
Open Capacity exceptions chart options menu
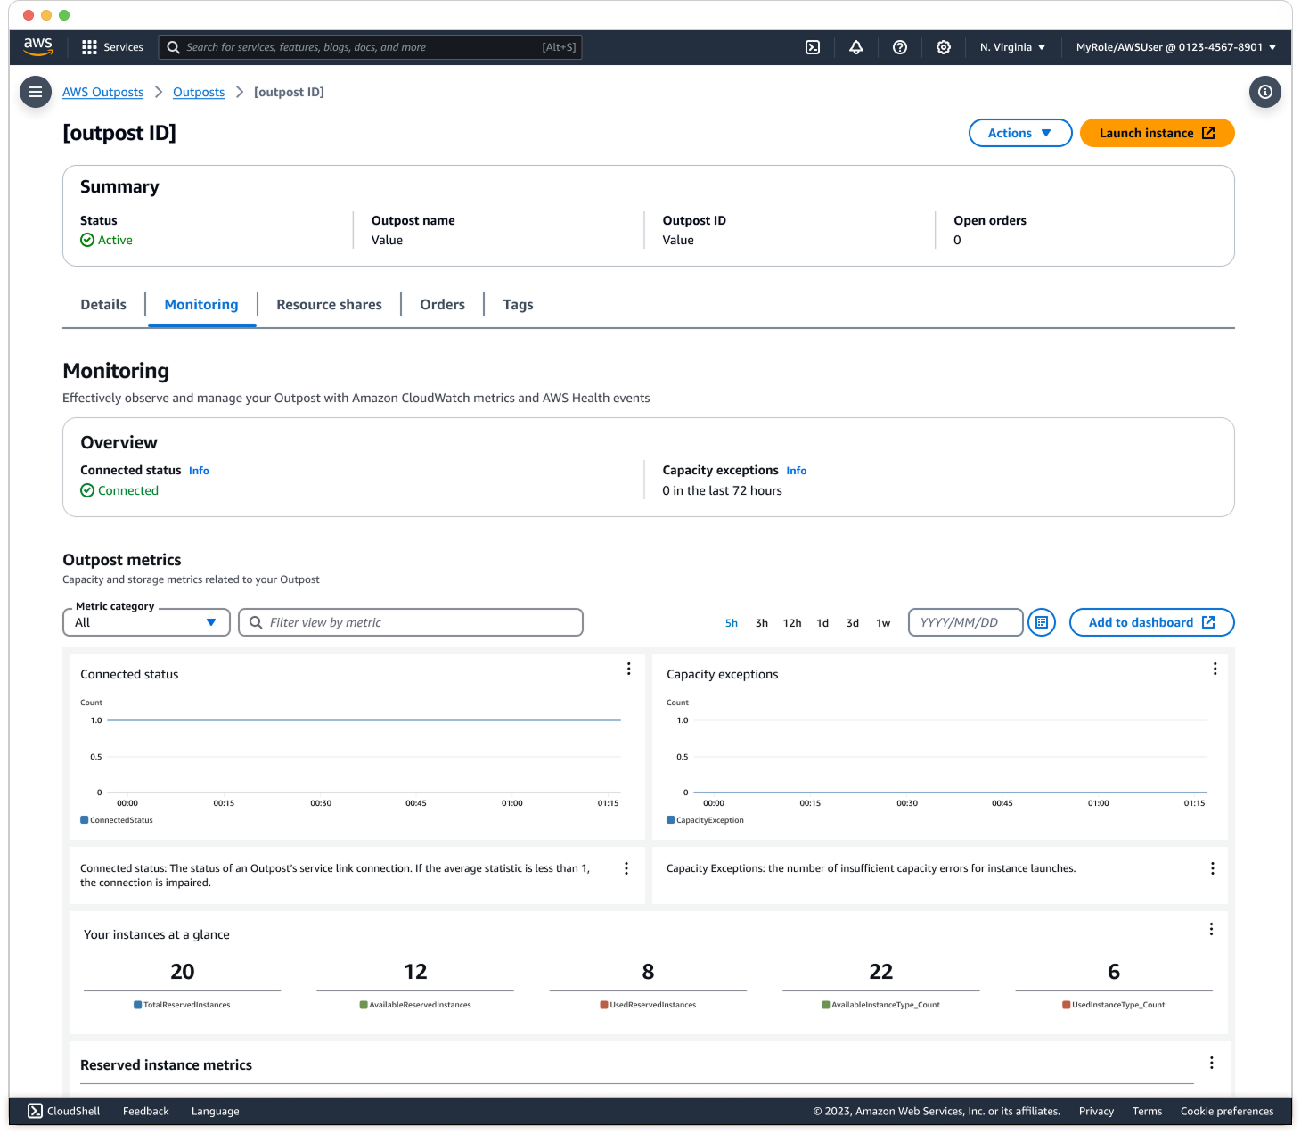pyautogui.click(x=1215, y=669)
